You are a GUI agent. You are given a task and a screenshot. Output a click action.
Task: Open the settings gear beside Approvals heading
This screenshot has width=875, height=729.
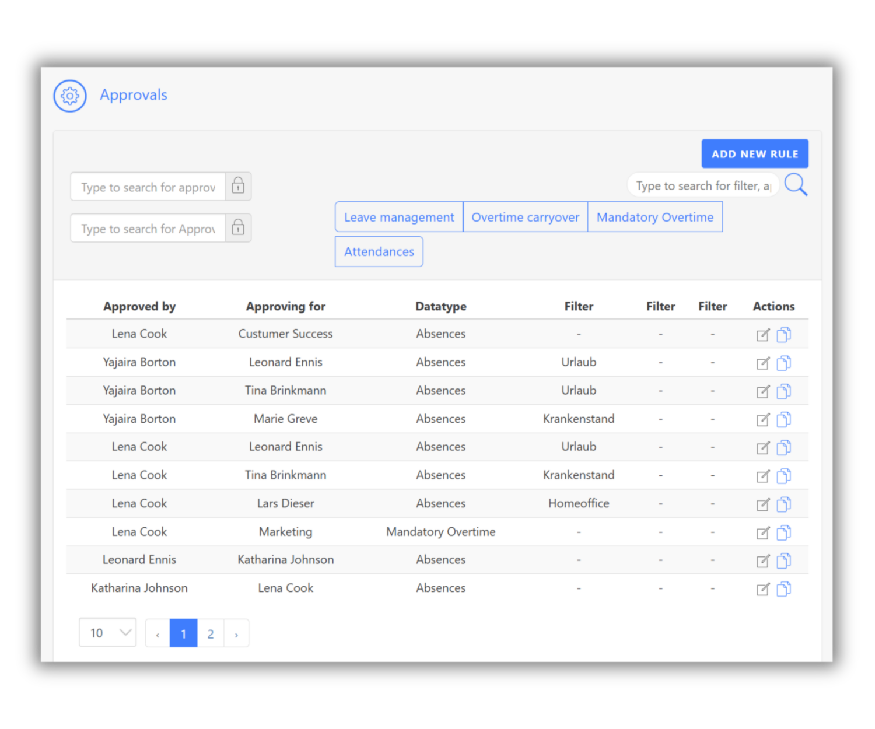(x=69, y=96)
